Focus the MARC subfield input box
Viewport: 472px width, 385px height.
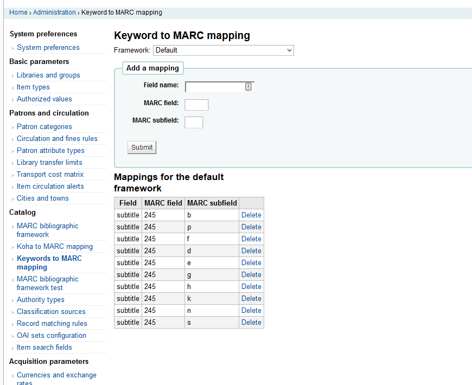[194, 122]
